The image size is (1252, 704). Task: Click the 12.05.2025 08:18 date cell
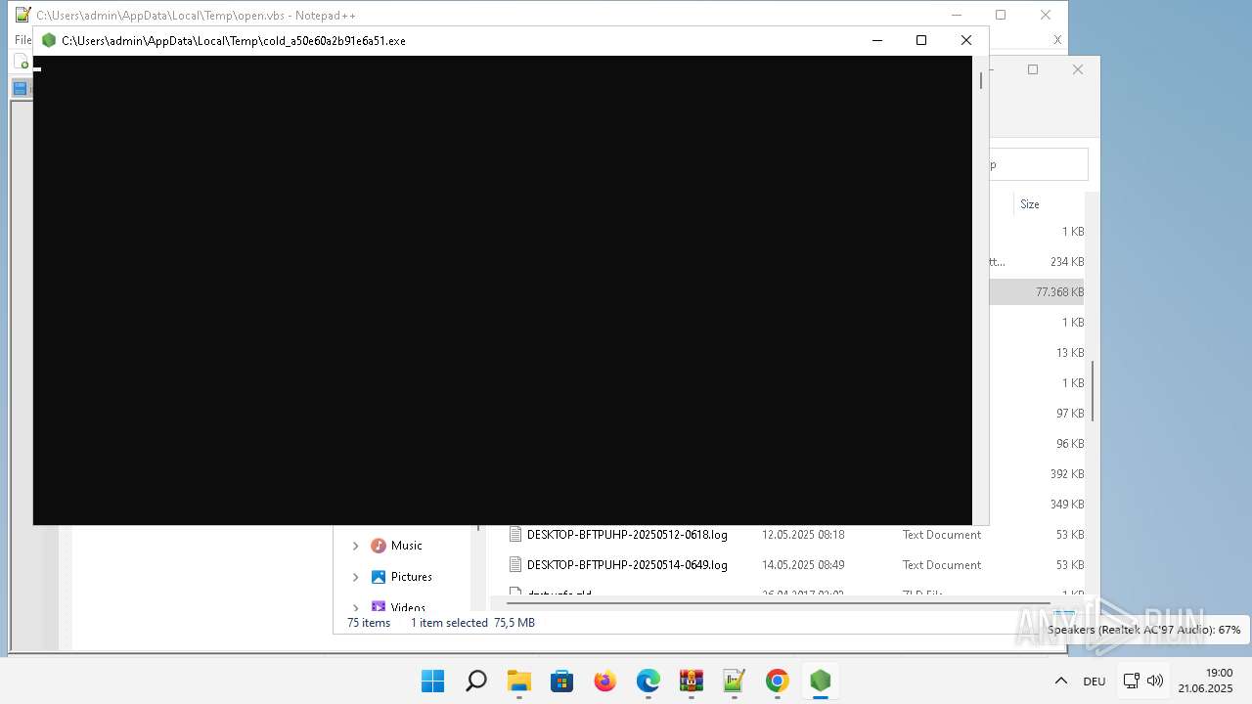803,535
